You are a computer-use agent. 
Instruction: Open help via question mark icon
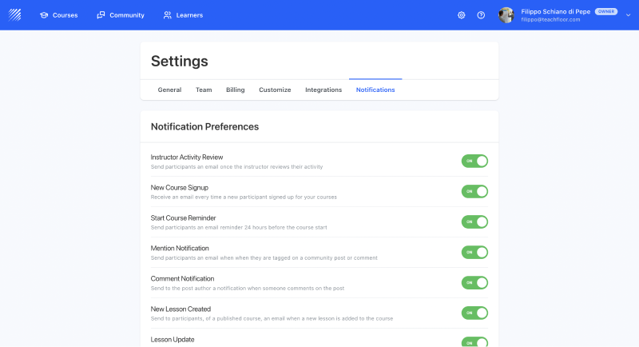(481, 15)
